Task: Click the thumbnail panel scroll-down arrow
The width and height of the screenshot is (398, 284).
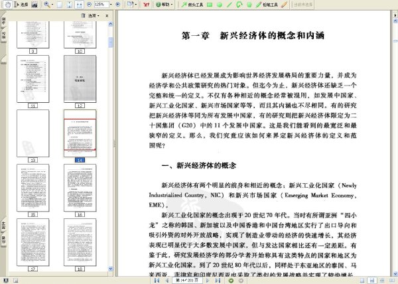Action: click(110, 269)
